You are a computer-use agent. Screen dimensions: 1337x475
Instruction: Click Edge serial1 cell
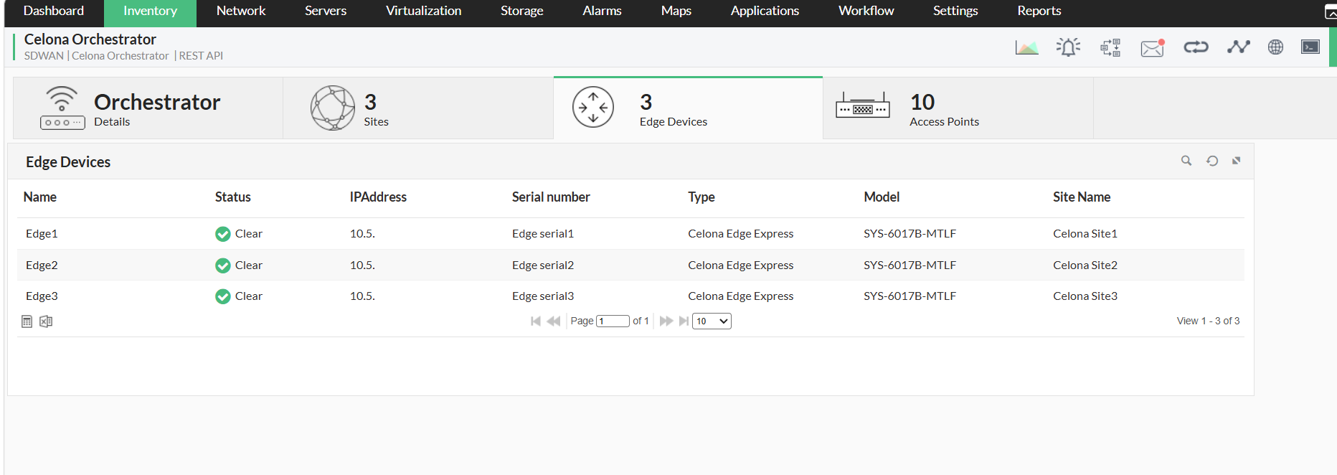[543, 234]
